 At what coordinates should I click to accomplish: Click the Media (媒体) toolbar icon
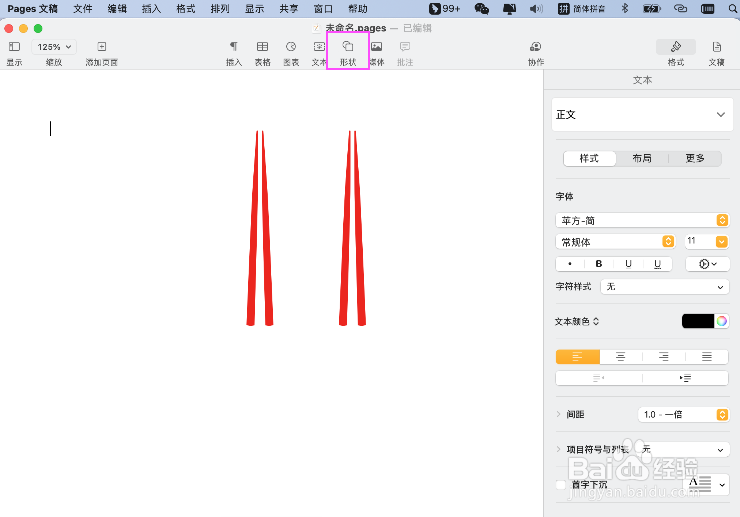377,47
